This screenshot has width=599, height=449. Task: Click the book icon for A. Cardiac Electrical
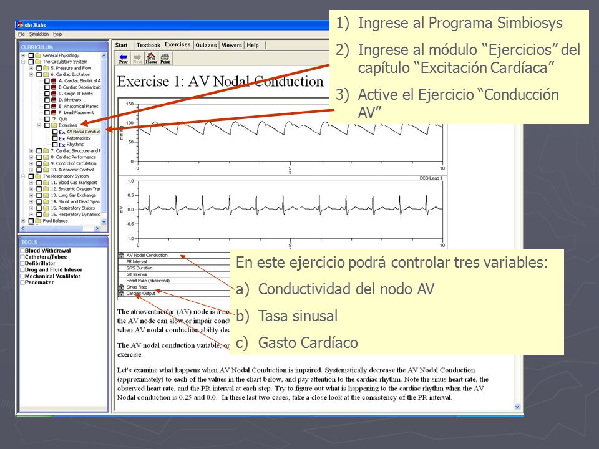[54, 81]
